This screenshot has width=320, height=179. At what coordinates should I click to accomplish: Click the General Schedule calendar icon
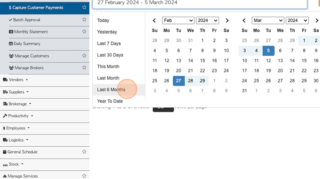[4, 152]
